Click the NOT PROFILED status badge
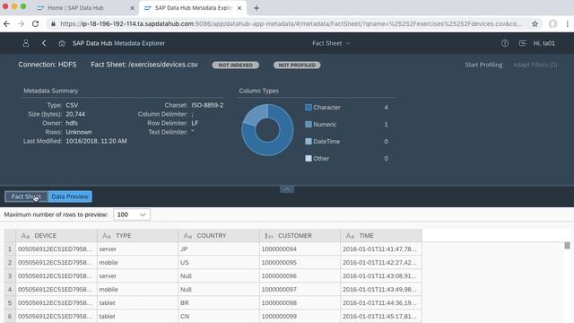This screenshot has width=574, height=323. [x=297, y=65]
